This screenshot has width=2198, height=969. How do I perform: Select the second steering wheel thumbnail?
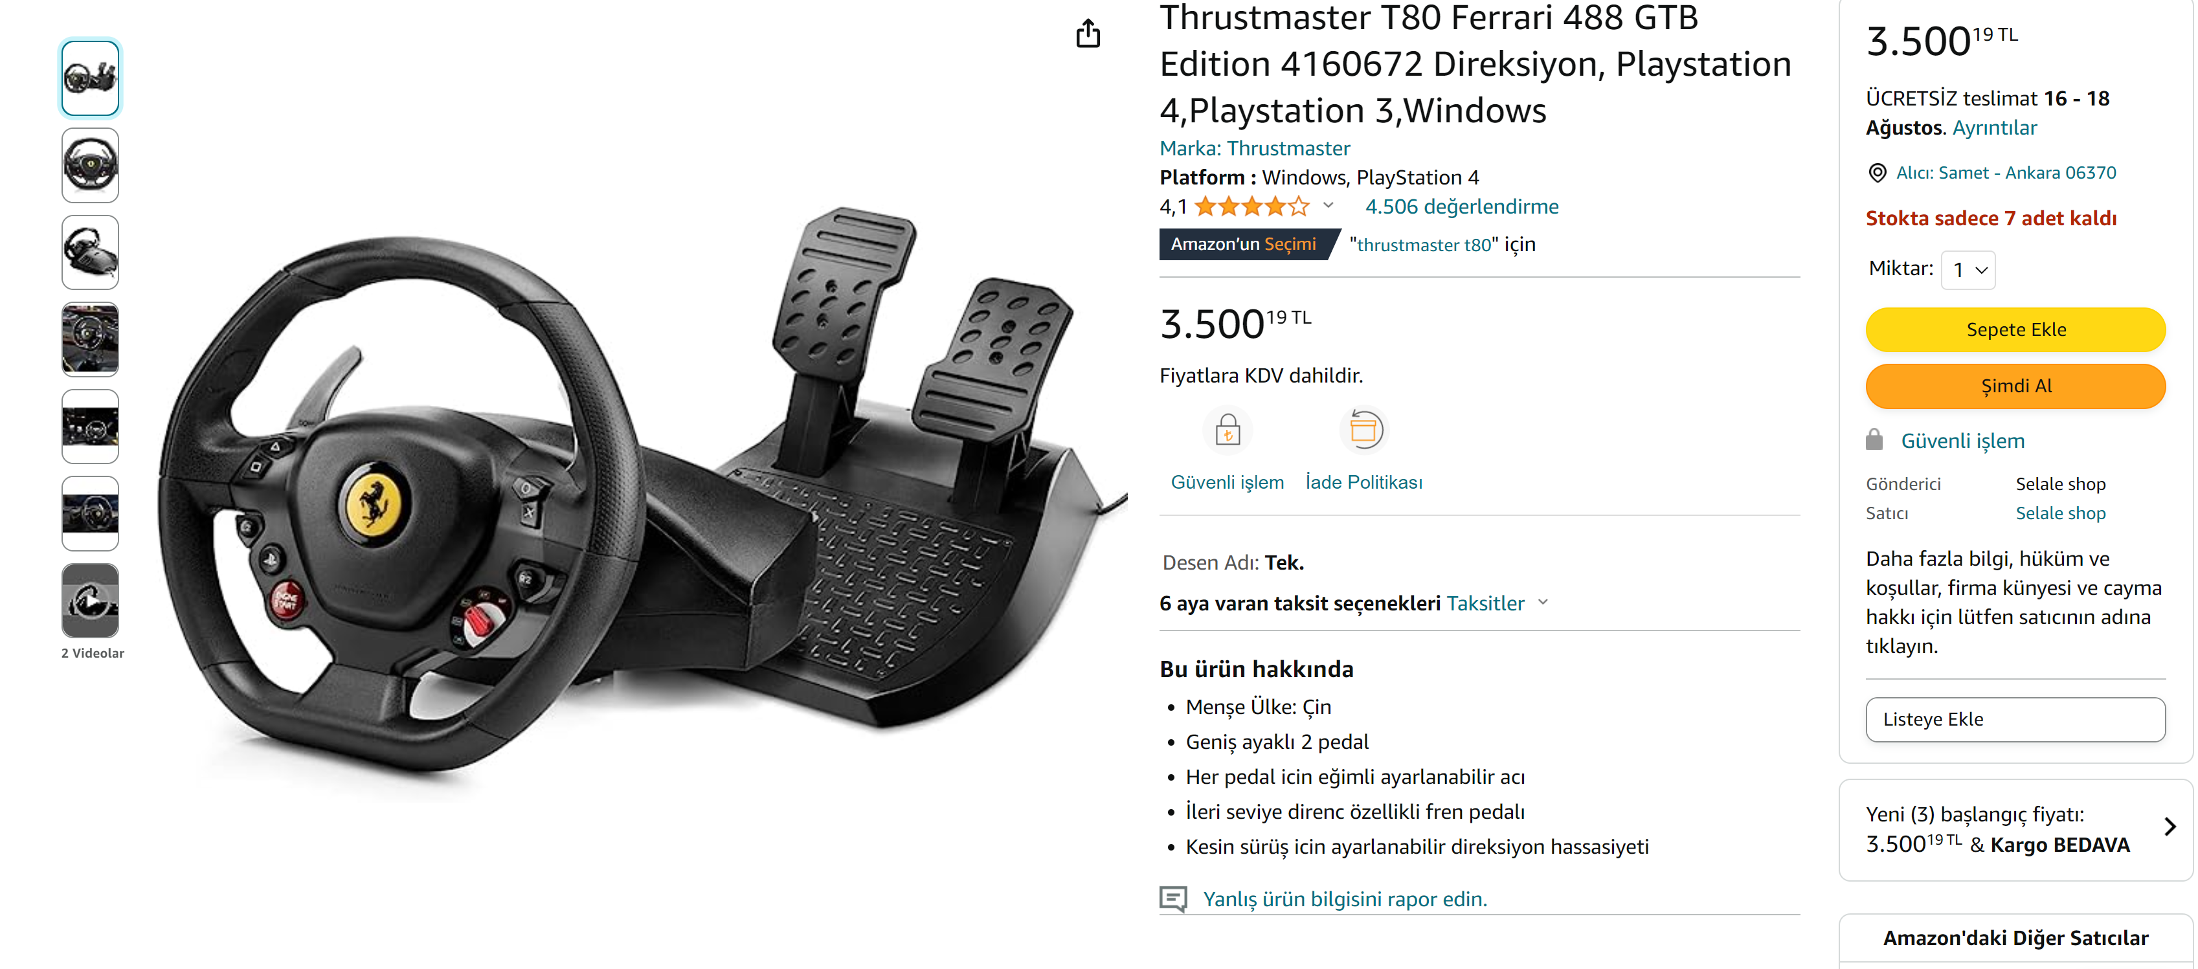tap(91, 166)
